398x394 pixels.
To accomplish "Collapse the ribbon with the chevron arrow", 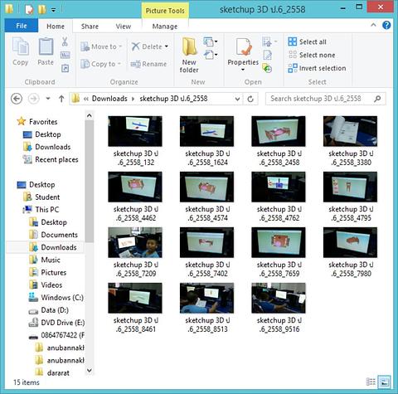I will pos(373,25).
